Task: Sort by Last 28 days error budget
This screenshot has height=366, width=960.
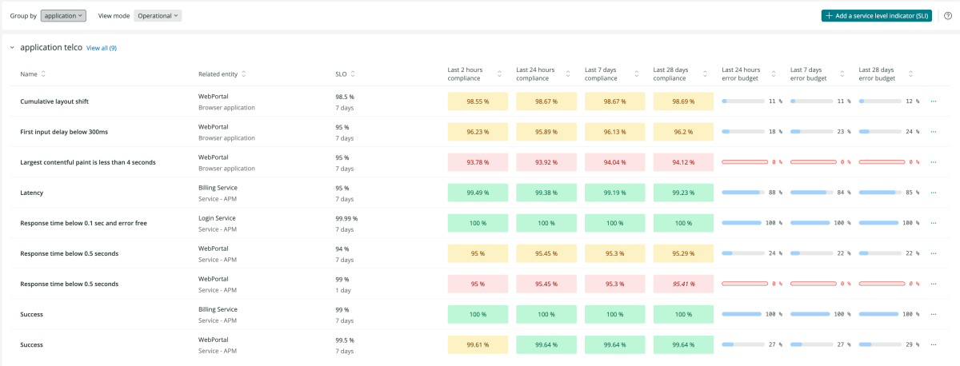Action: pyautogui.click(x=911, y=74)
